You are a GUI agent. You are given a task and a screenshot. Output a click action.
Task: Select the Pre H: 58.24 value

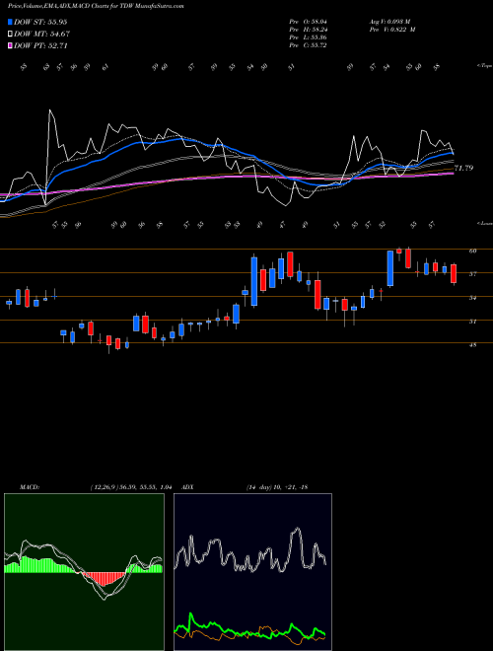(x=308, y=30)
